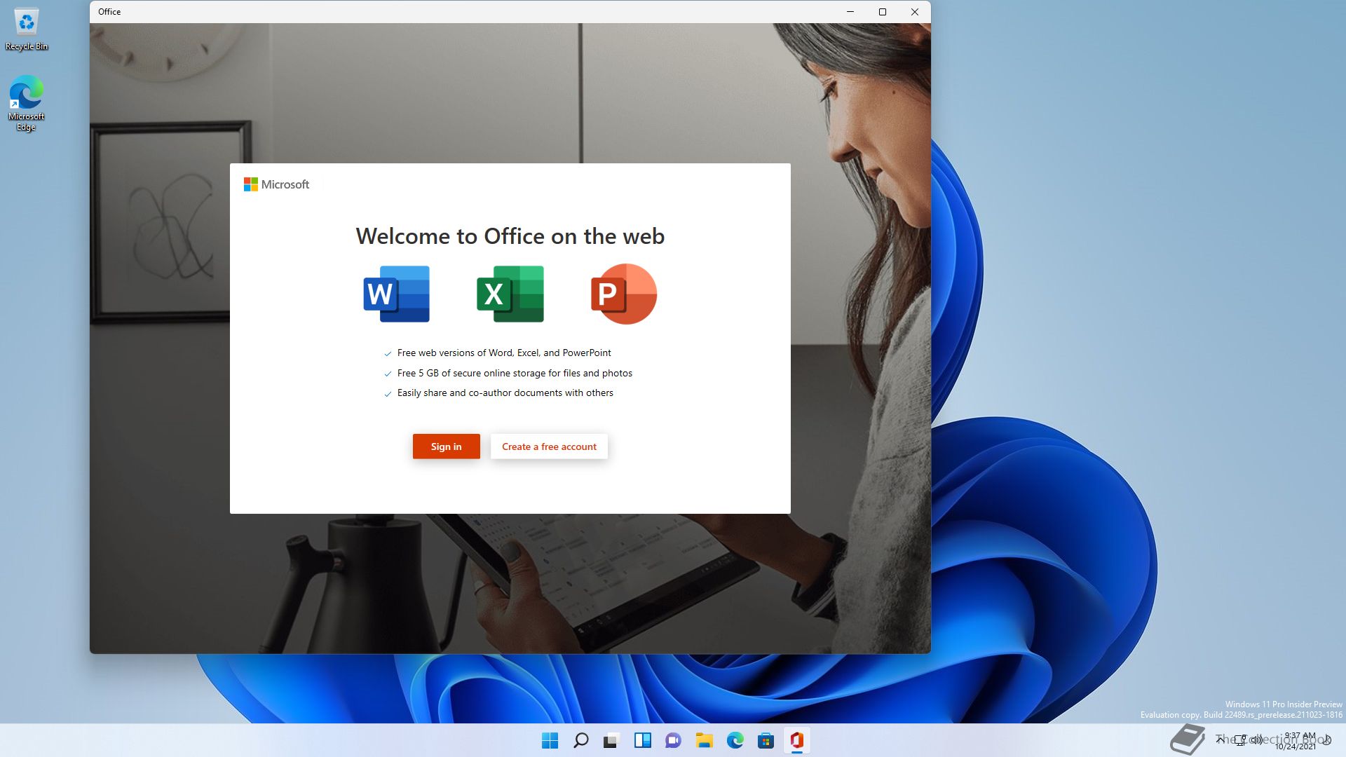Click the Word app icon

coord(397,294)
